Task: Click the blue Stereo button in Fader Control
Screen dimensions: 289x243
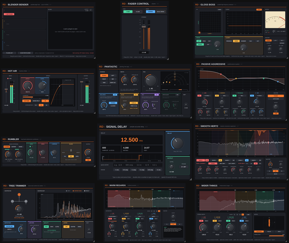Action: click(150, 11)
